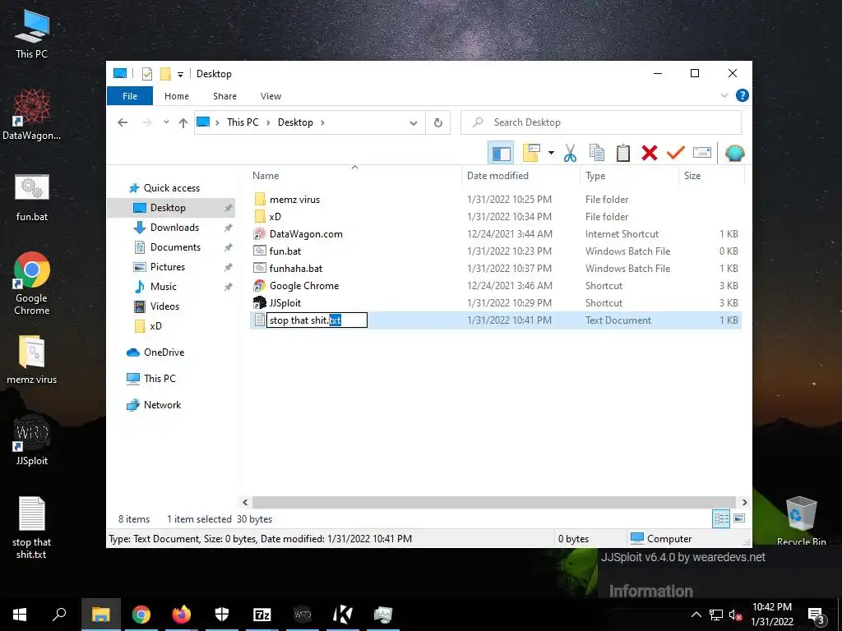Open the File ribbon tab
This screenshot has height=631, width=842.
click(130, 96)
